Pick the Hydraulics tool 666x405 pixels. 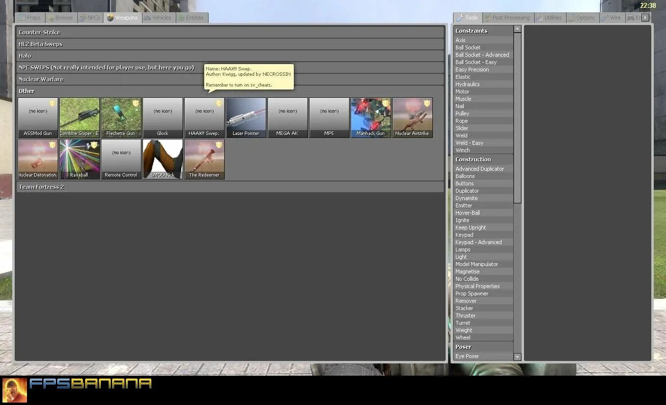[x=483, y=84]
